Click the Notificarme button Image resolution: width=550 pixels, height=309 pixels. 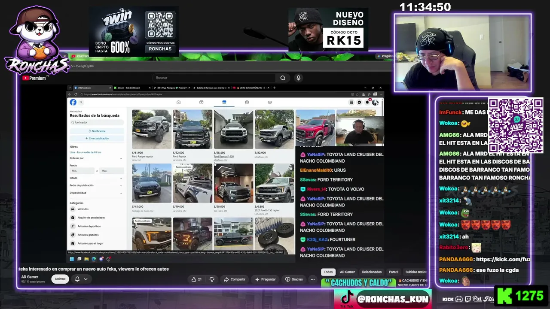pyautogui.click(x=97, y=131)
